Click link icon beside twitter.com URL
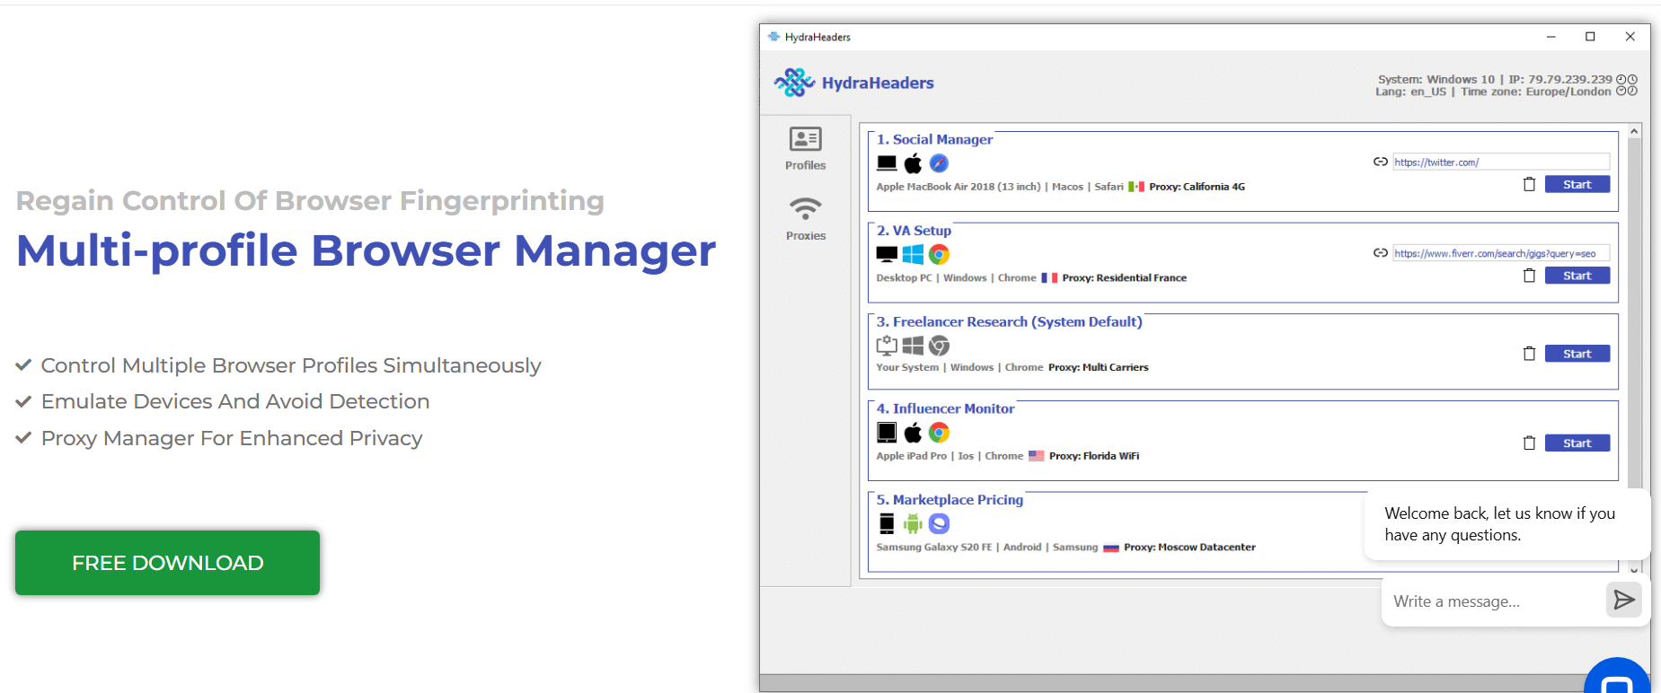The height and width of the screenshot is (693, 1661). click(x=1381, y=162)
